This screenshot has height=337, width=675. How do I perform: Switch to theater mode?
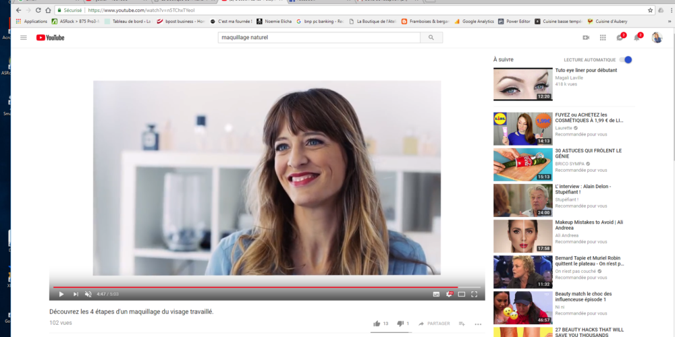[x=462, y=295]
